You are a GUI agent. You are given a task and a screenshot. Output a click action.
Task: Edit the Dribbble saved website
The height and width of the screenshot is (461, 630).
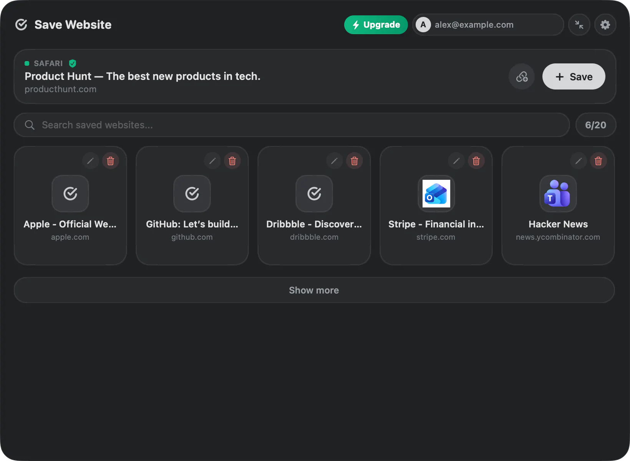(x=335, y=161)
